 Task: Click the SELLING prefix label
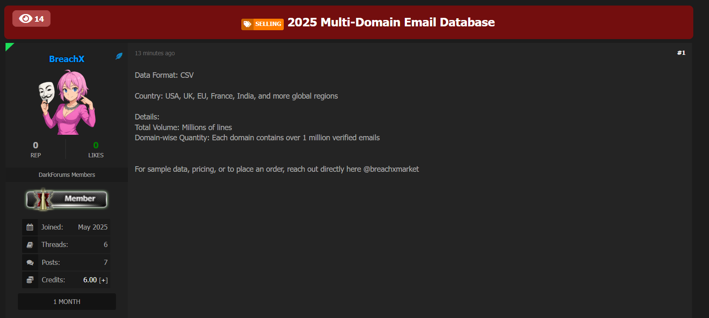(268, 24)
